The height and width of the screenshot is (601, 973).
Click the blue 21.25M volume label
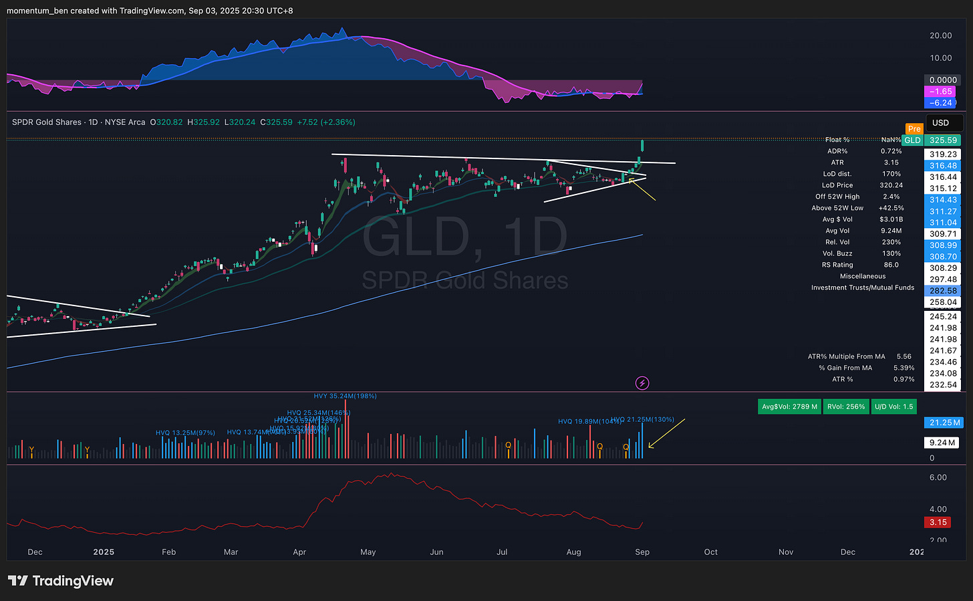[944, 423]
